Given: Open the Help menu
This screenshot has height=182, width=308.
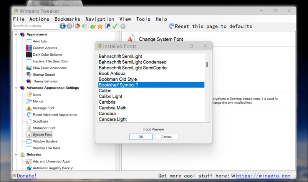Looking at the screenshot, I should coord(161,19).
